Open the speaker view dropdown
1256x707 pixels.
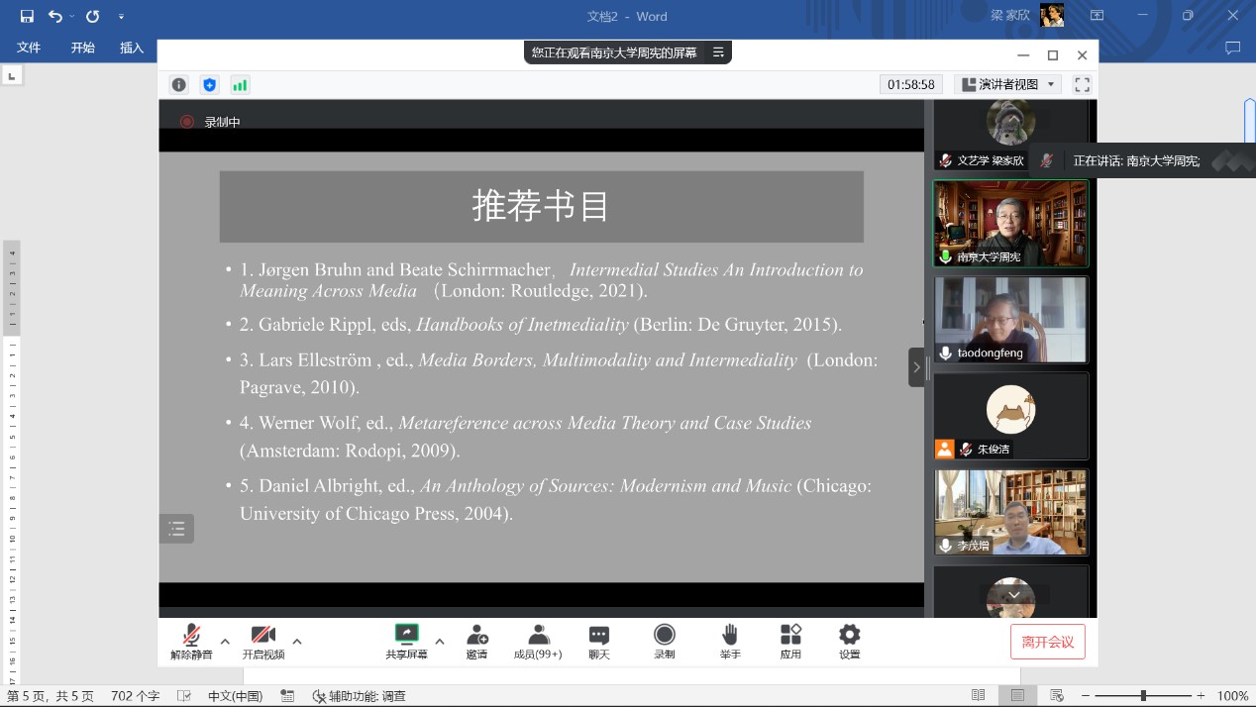coord(1007,85)
